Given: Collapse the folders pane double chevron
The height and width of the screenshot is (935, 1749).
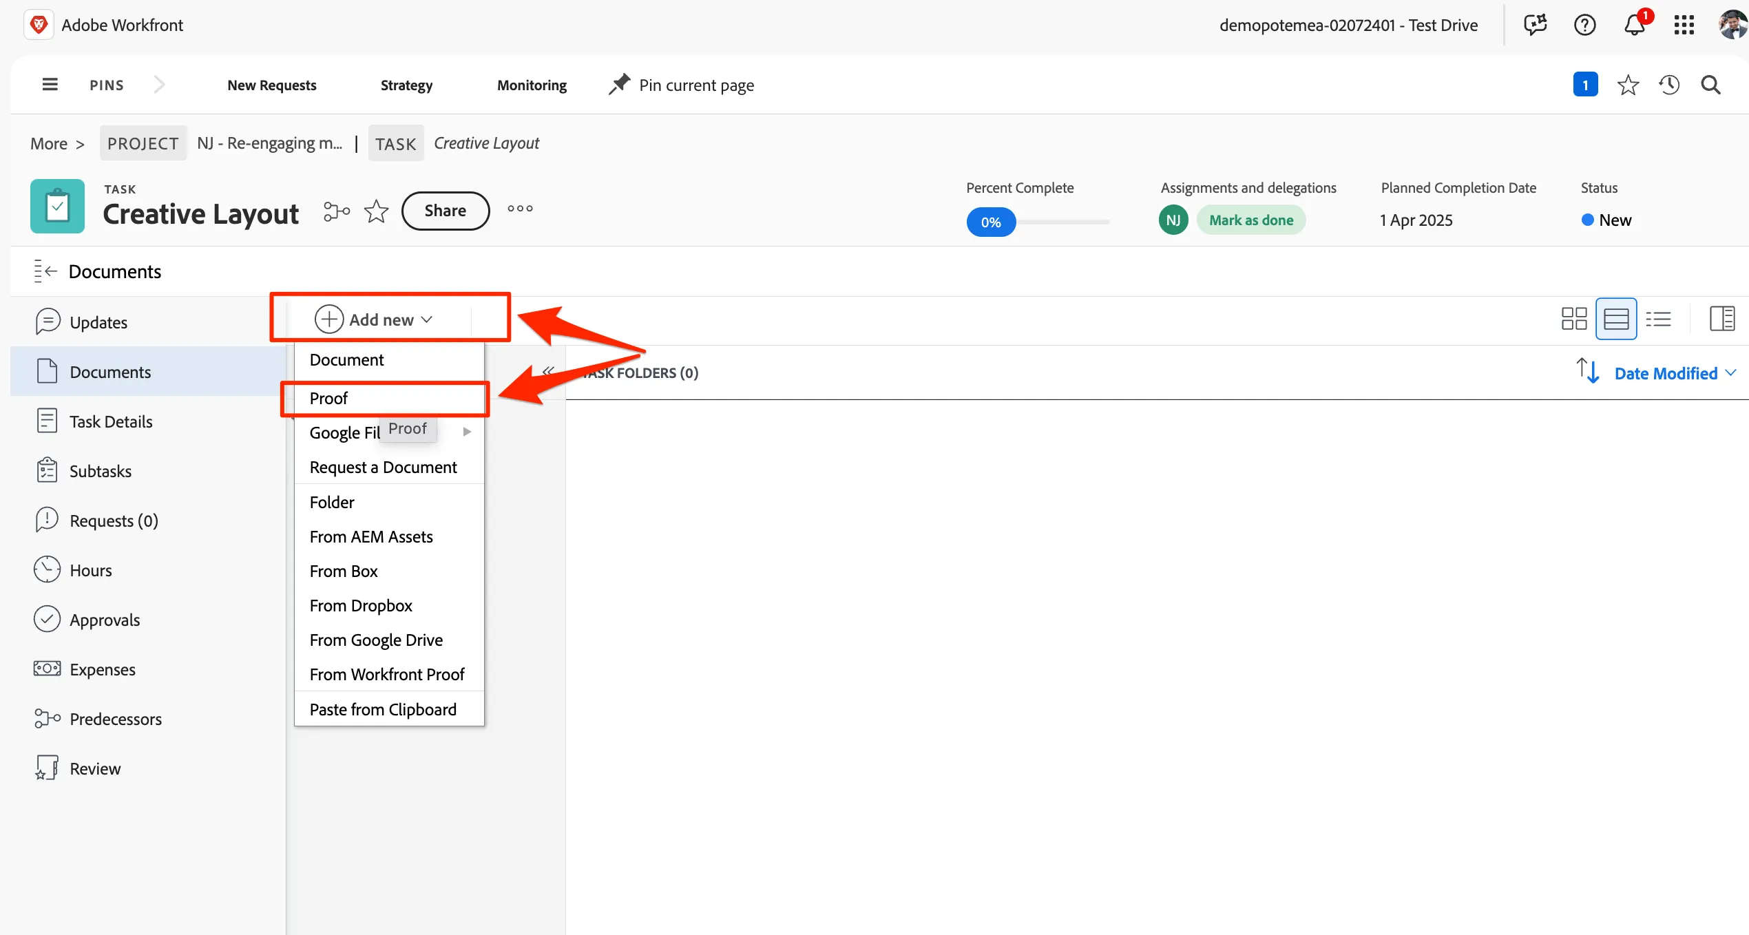Looking at the screenshot, I should coord(548,372).
